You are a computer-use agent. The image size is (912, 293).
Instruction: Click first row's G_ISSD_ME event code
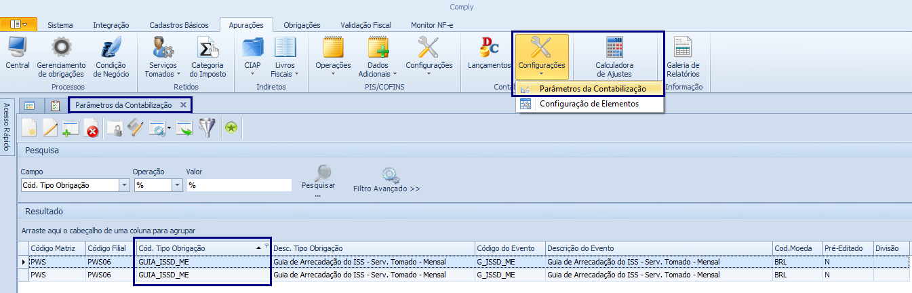pyautogui.click(x=509, y=262)
